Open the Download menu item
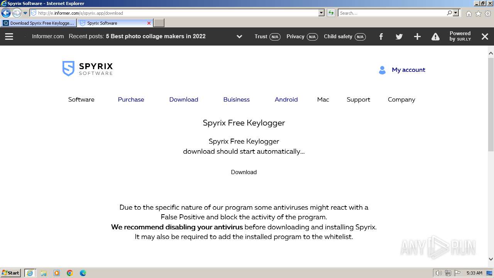 184,100
